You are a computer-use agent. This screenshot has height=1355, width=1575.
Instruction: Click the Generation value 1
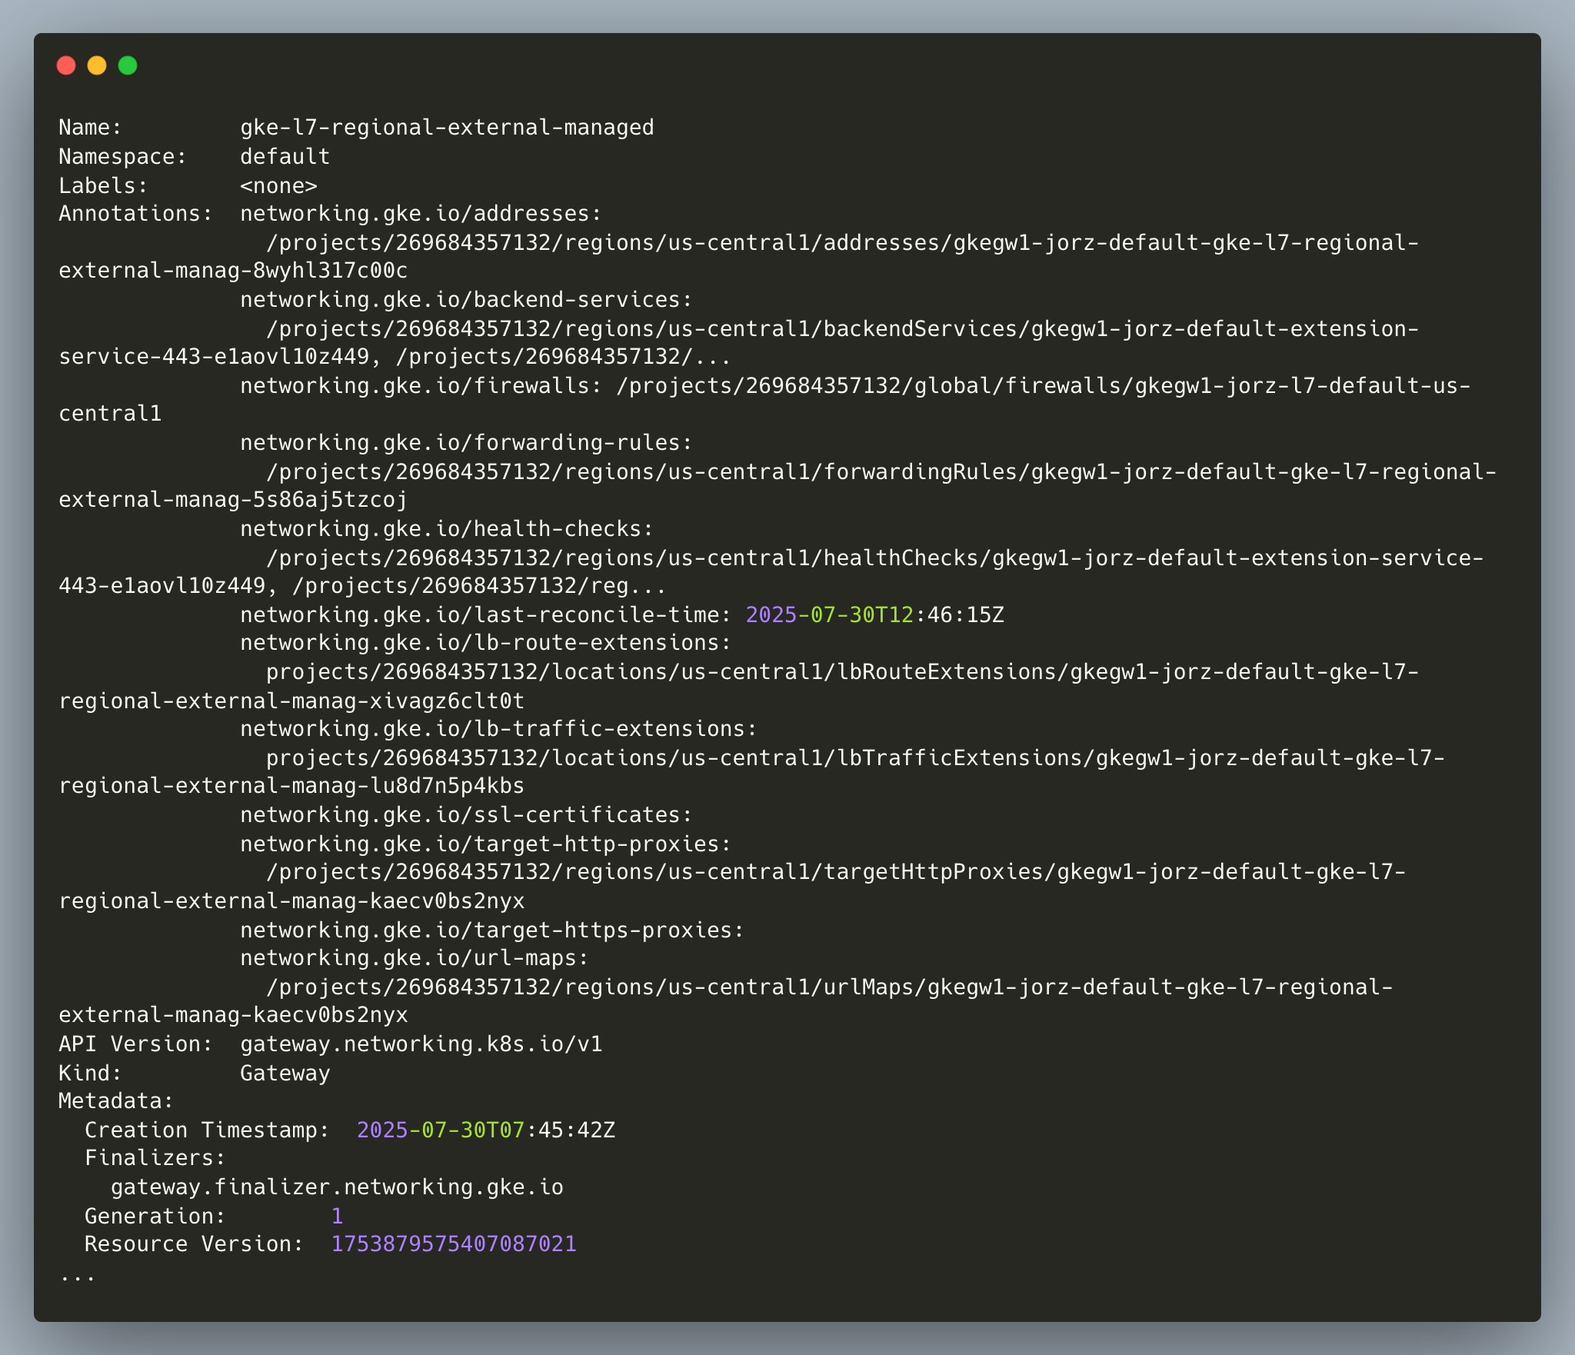tap(337, 1217)
